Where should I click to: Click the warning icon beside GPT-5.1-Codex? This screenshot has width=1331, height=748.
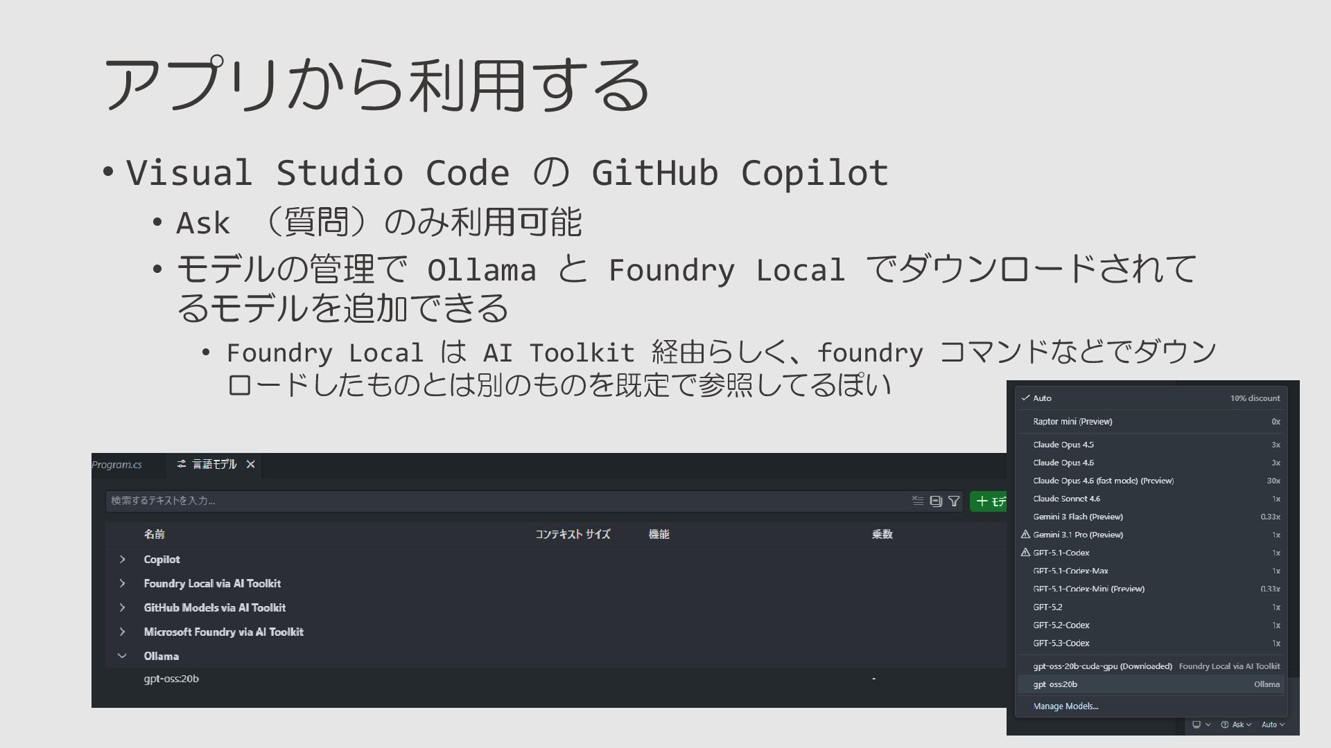tap(1025, 553)
